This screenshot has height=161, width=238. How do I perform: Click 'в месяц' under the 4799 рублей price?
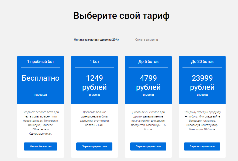pyautogui.click(x=148, y=95)
